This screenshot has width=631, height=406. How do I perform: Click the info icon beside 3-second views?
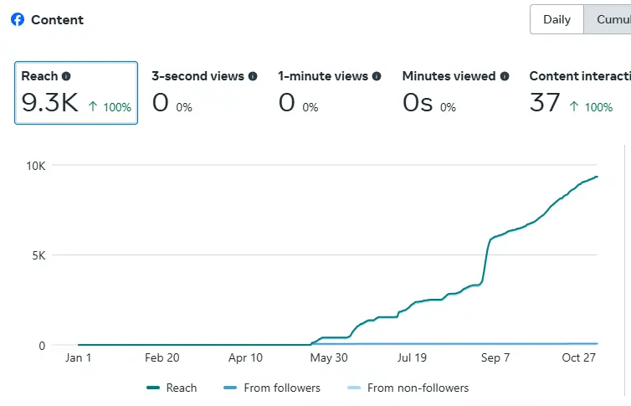253,76
